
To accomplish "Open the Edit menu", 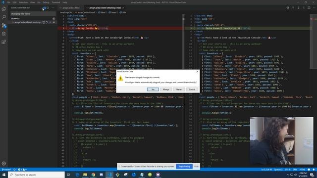I will tap(14, 2).
